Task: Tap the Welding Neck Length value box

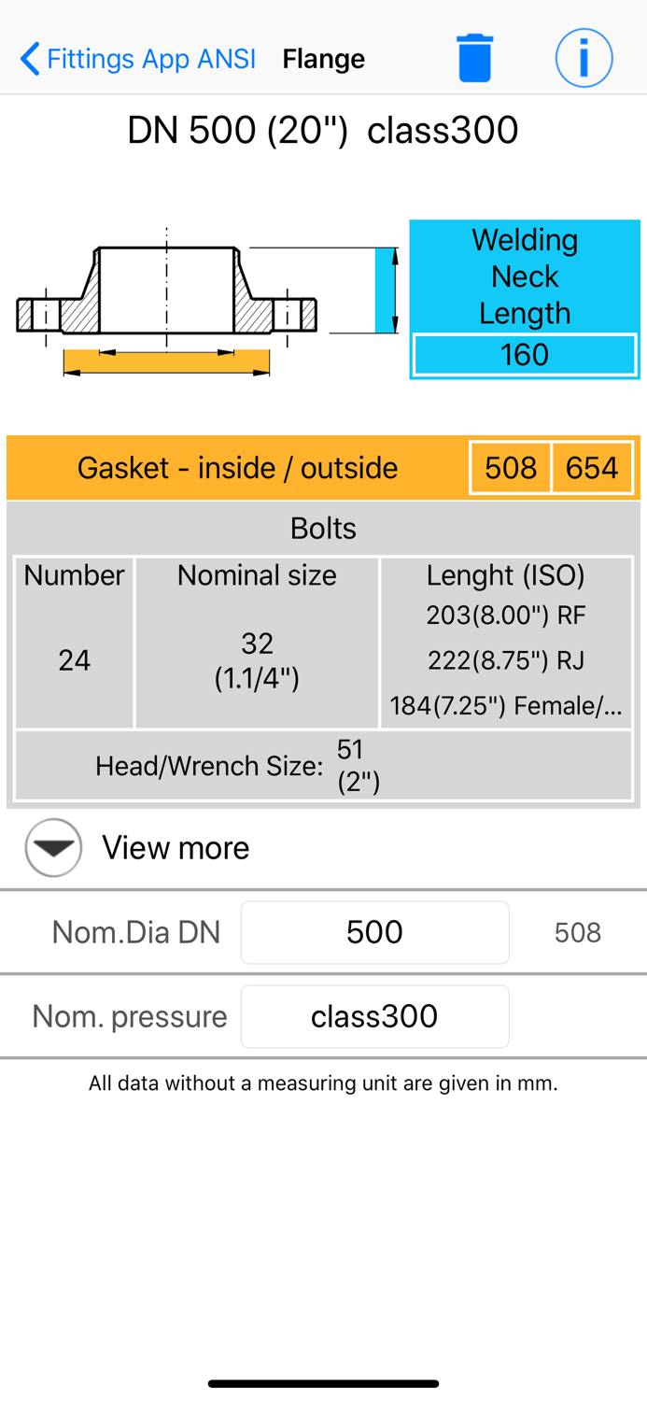Action: [524, 355]
